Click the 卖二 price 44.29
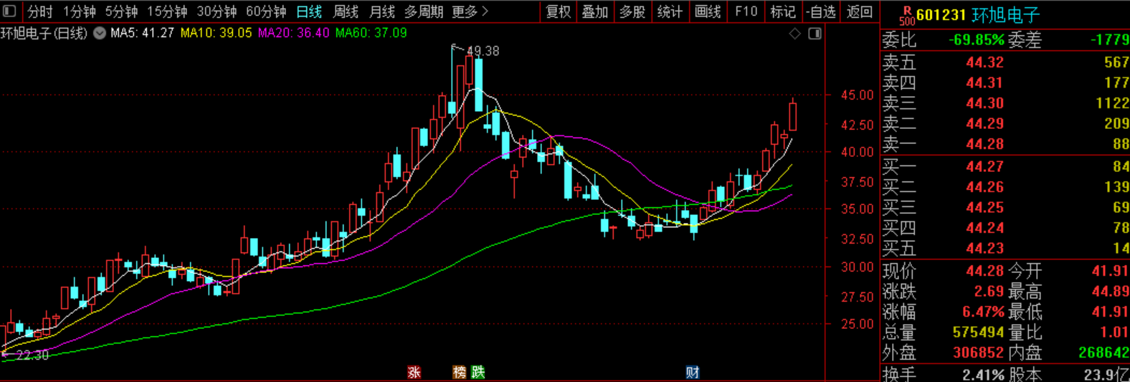This screenshot has height=382, width=1130. (x=984, y=123)
